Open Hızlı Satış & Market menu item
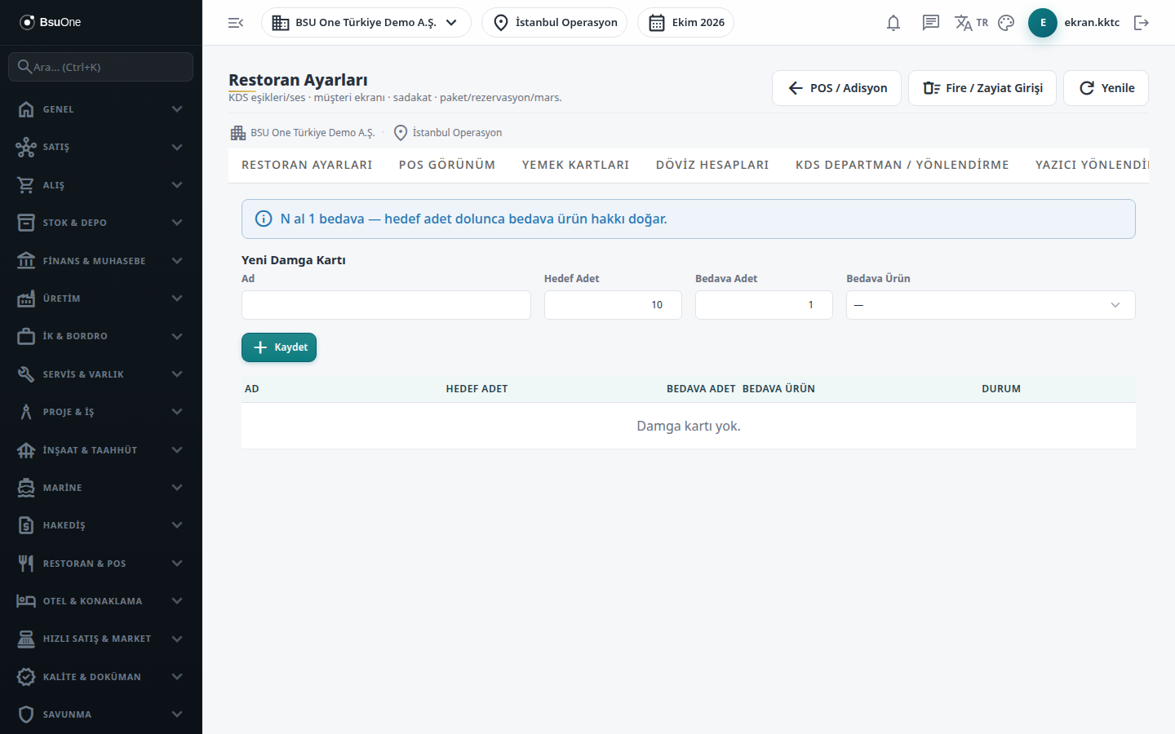Image resolution: width=1175 pixels, height=734 pixels. (101, 639)
